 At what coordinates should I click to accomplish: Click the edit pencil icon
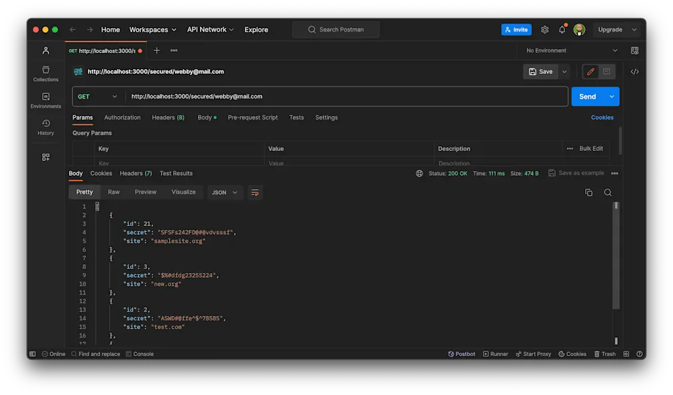(590, 72)
